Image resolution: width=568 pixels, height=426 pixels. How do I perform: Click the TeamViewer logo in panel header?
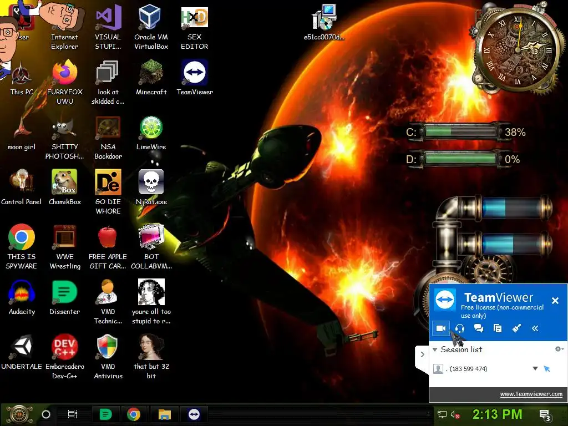tap(445, 300)
